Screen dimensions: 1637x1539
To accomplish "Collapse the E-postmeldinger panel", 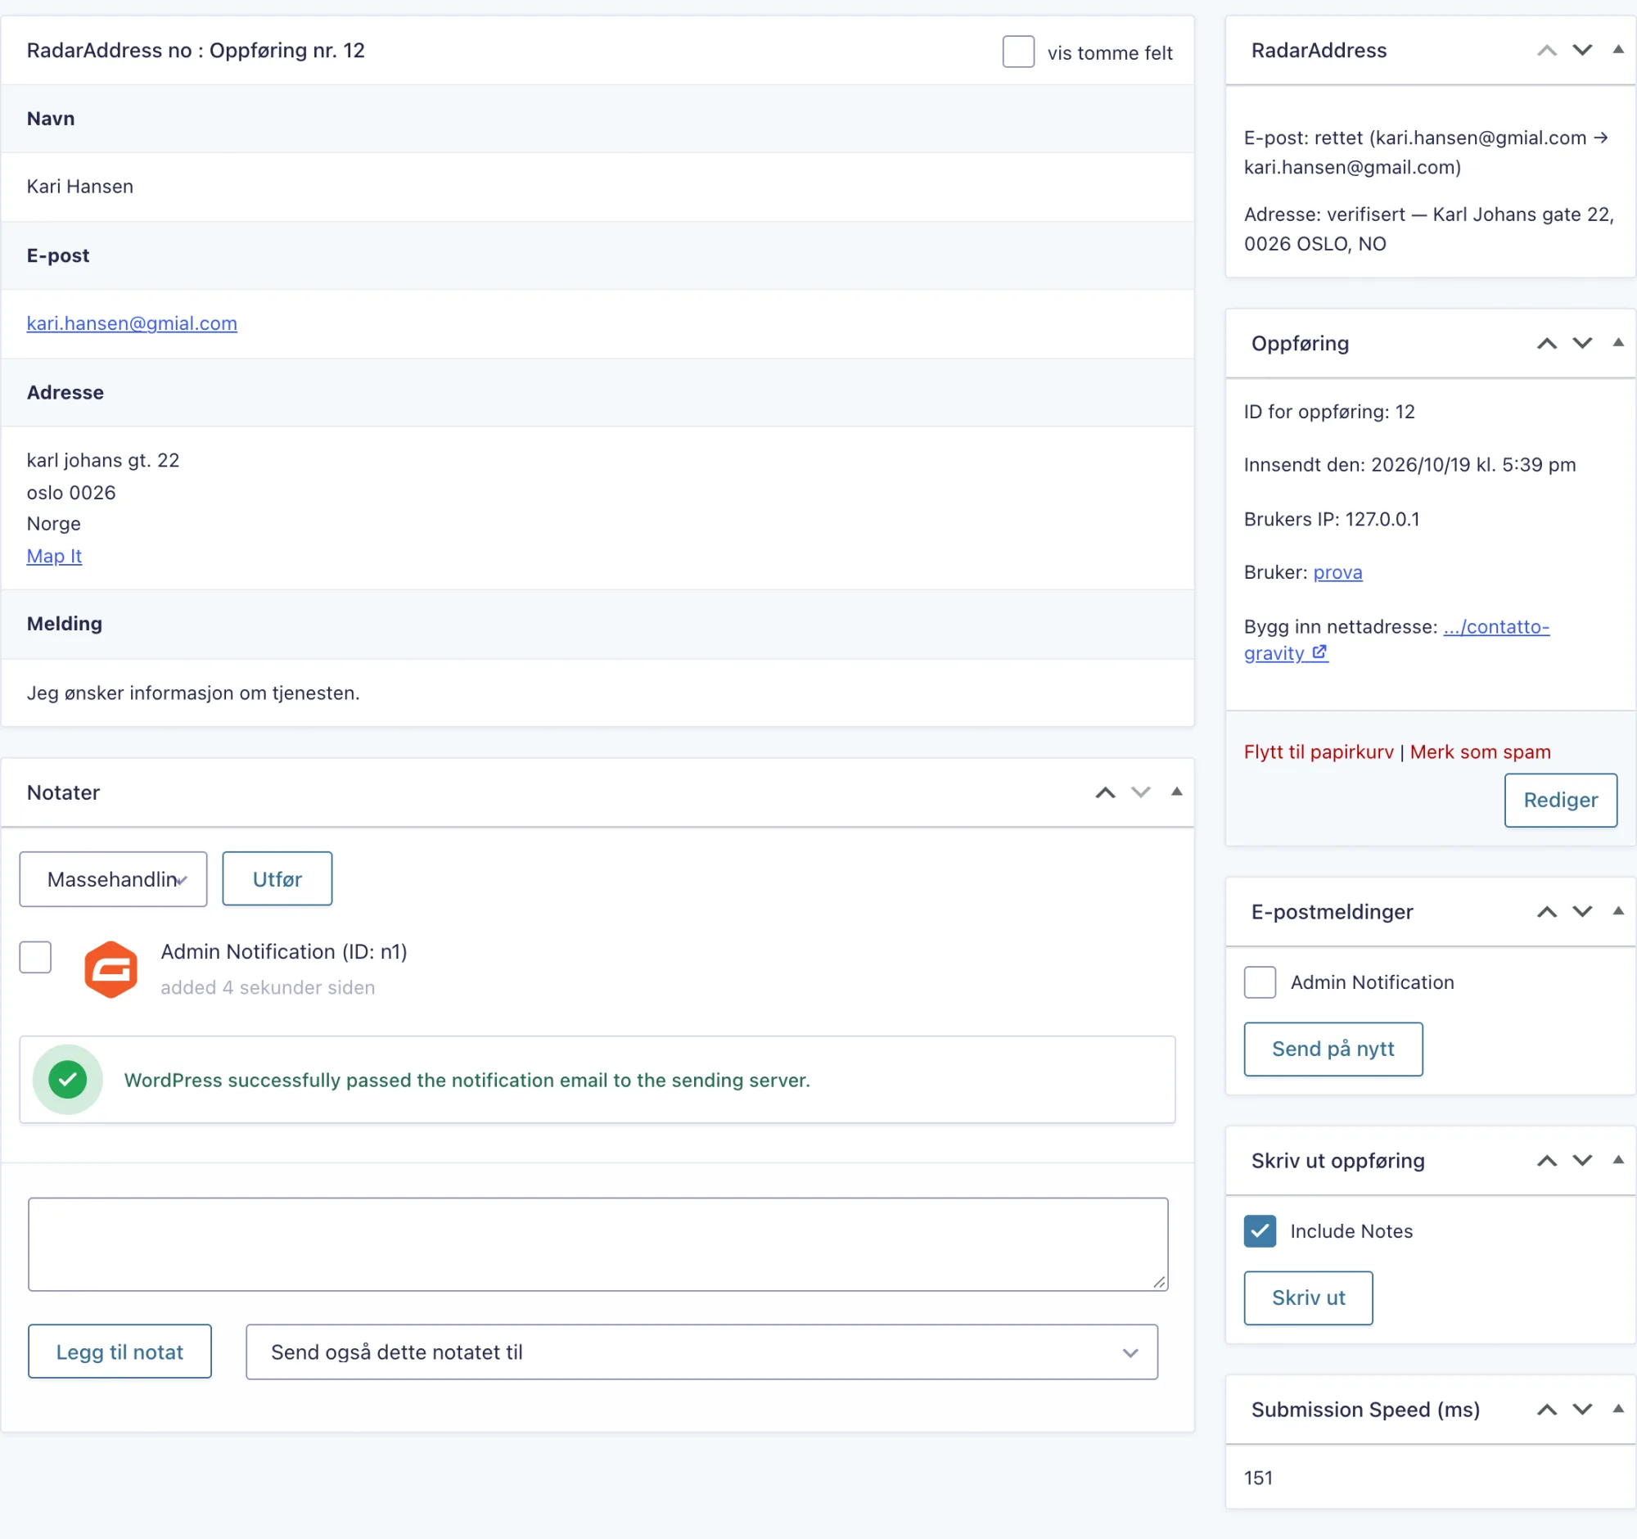I will pyautogui.click(x=1617, y=912).
